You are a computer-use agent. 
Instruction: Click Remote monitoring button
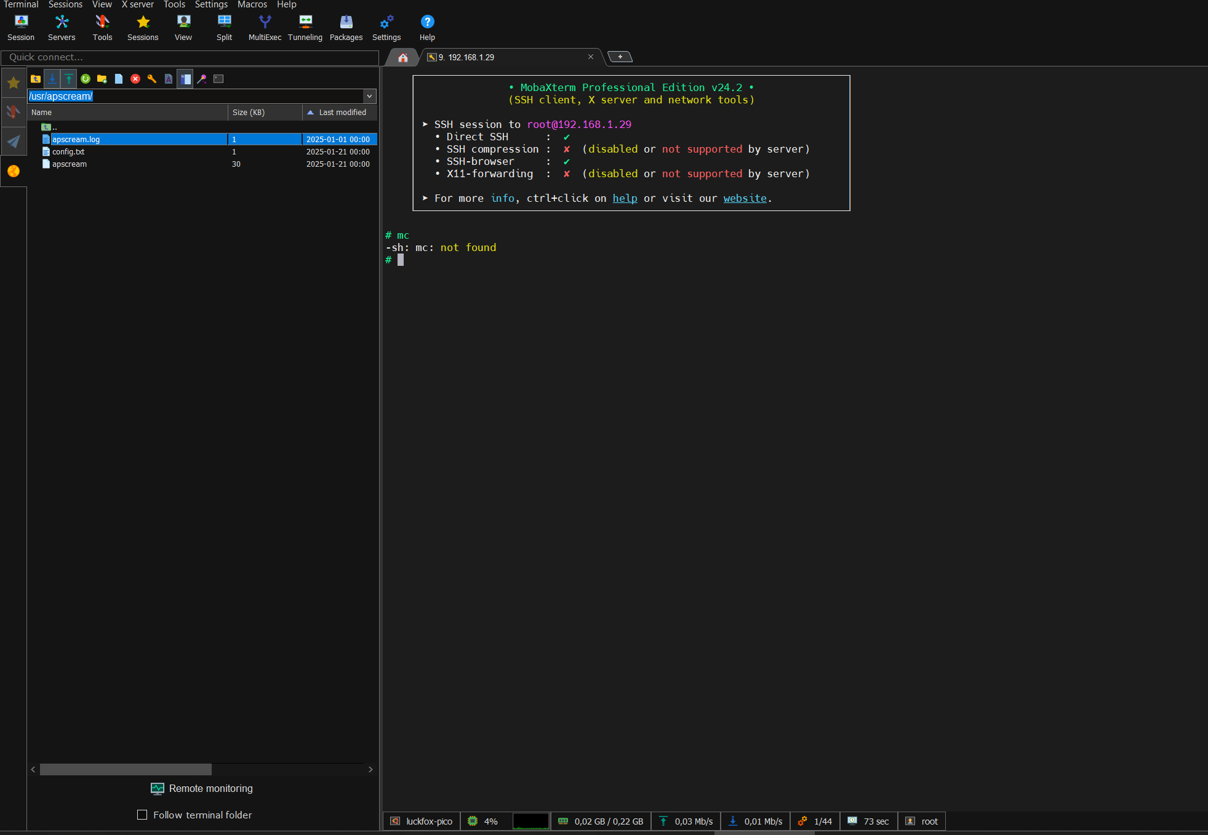point(202,788)
